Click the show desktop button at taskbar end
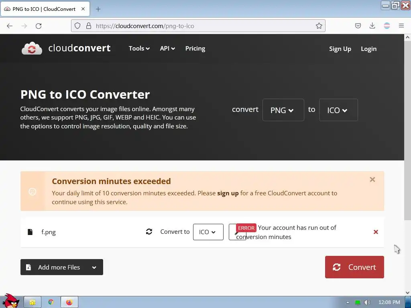 (x=408, y=302)
